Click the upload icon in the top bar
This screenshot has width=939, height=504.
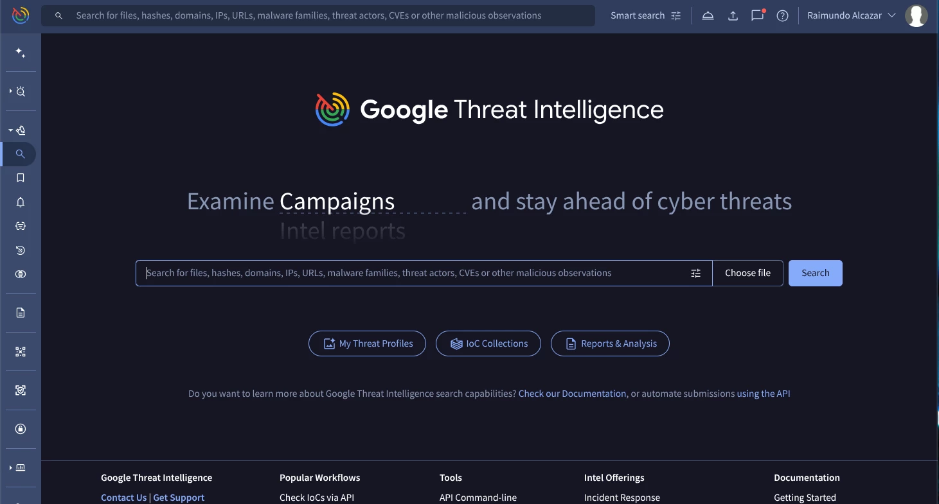733,15
